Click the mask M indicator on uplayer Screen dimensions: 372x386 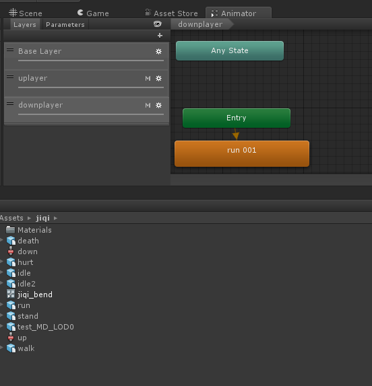148,79
